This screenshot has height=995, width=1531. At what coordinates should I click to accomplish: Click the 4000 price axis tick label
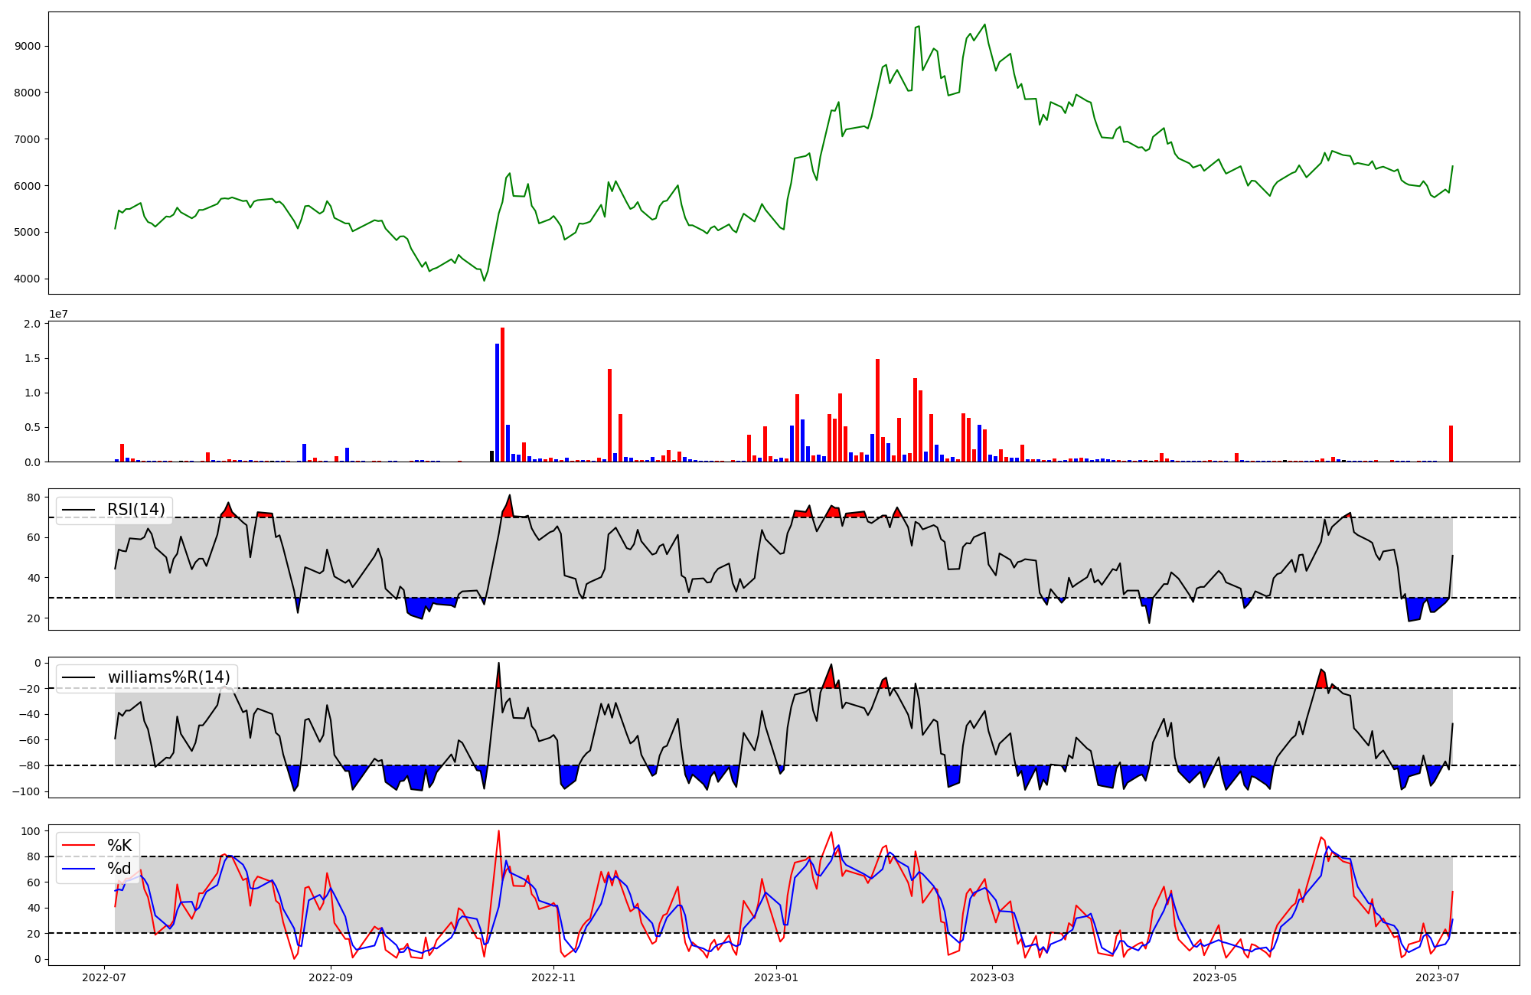coord(28,279)
